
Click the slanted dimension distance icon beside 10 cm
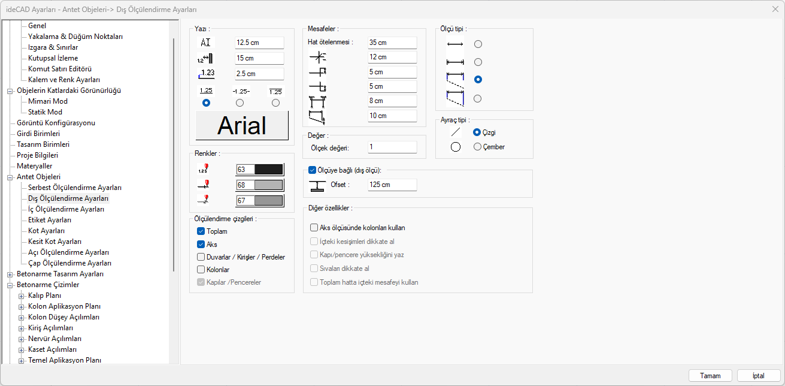(x=317, y=116)
